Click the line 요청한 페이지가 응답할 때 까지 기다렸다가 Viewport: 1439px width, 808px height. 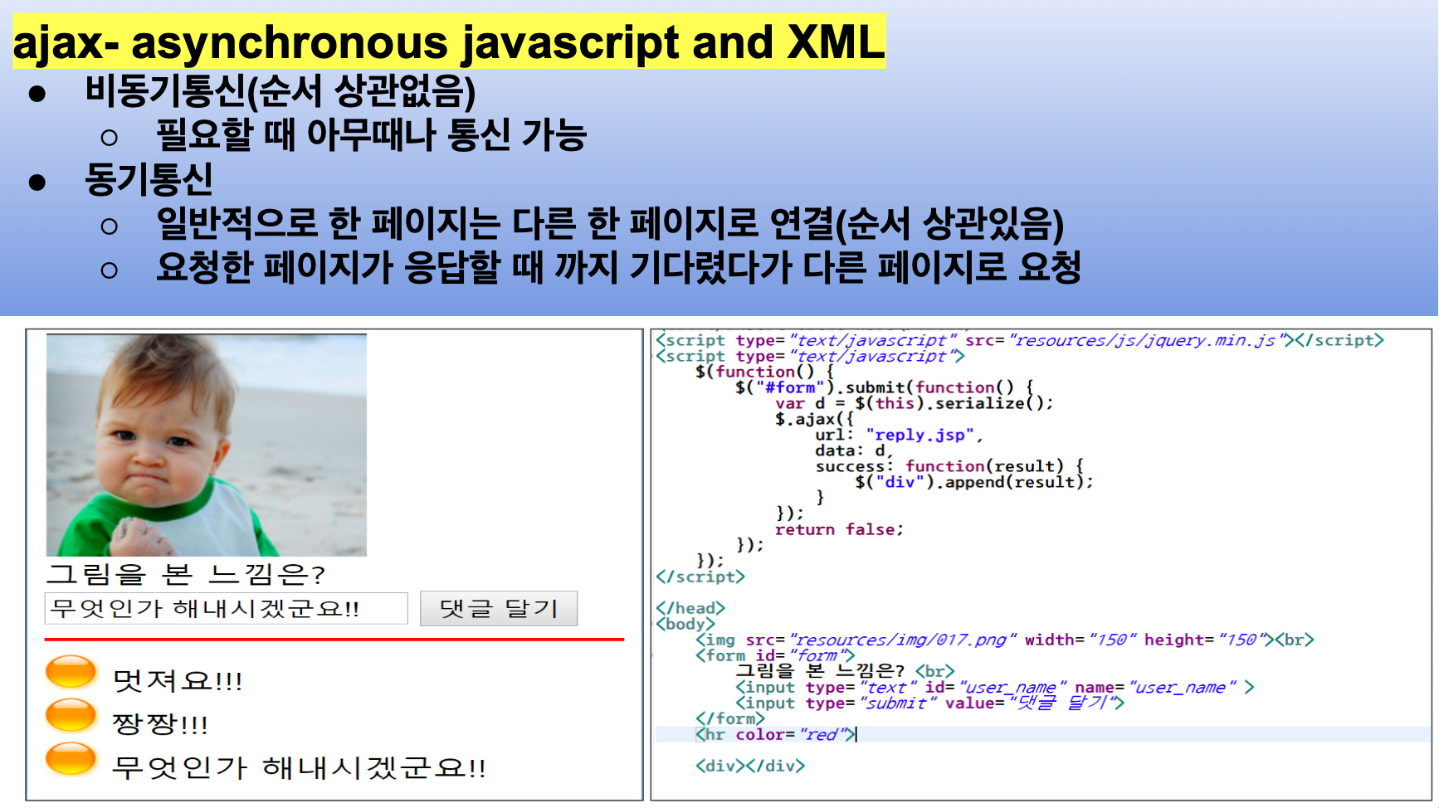coord(475,267)
